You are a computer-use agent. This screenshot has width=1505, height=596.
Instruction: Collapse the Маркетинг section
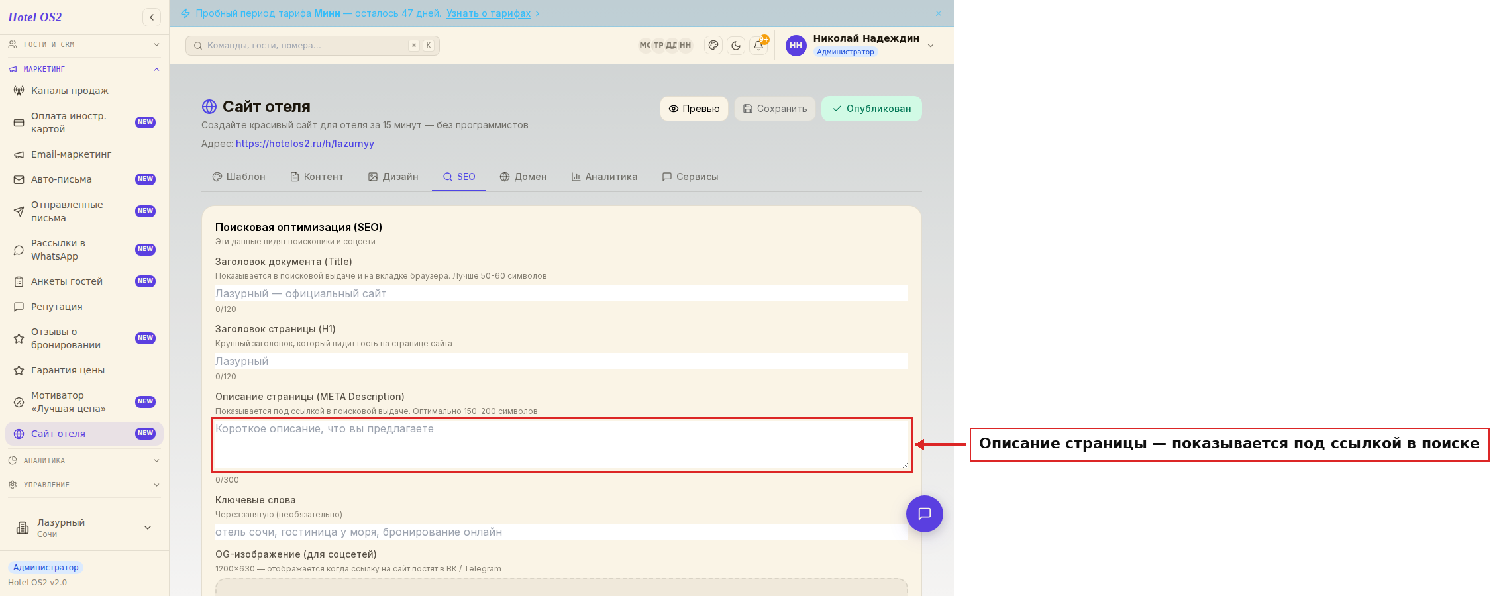pyautogui.click(x=84, y=69)
